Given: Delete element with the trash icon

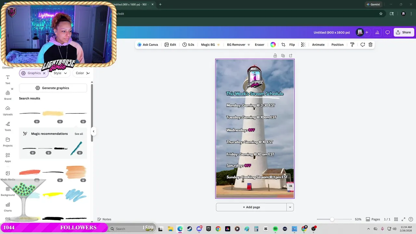Looking at the screenshot, I should pos(370,45).
